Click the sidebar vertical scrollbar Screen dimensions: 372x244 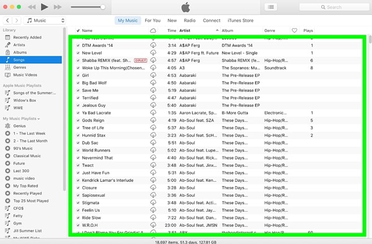(x=64, y=109)
